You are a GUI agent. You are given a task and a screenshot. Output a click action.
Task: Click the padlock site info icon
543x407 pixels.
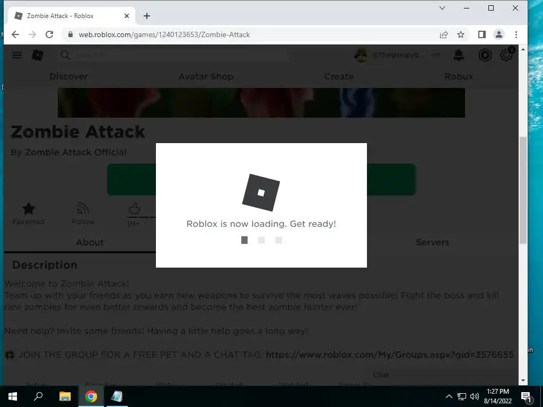click(x=71, y=34)
